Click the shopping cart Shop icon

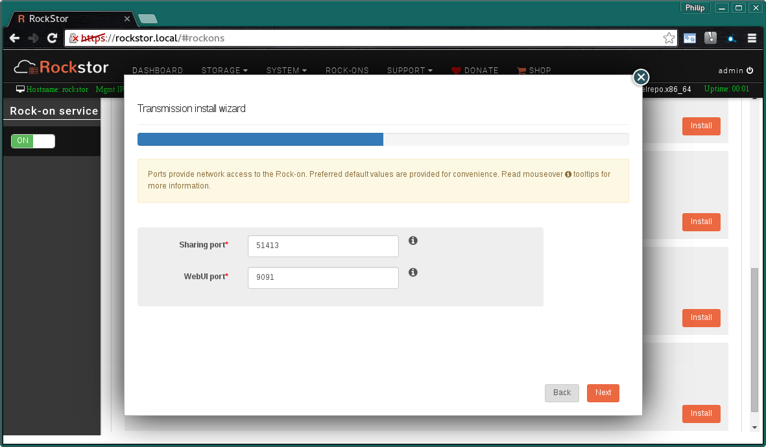tap(521, 70)
